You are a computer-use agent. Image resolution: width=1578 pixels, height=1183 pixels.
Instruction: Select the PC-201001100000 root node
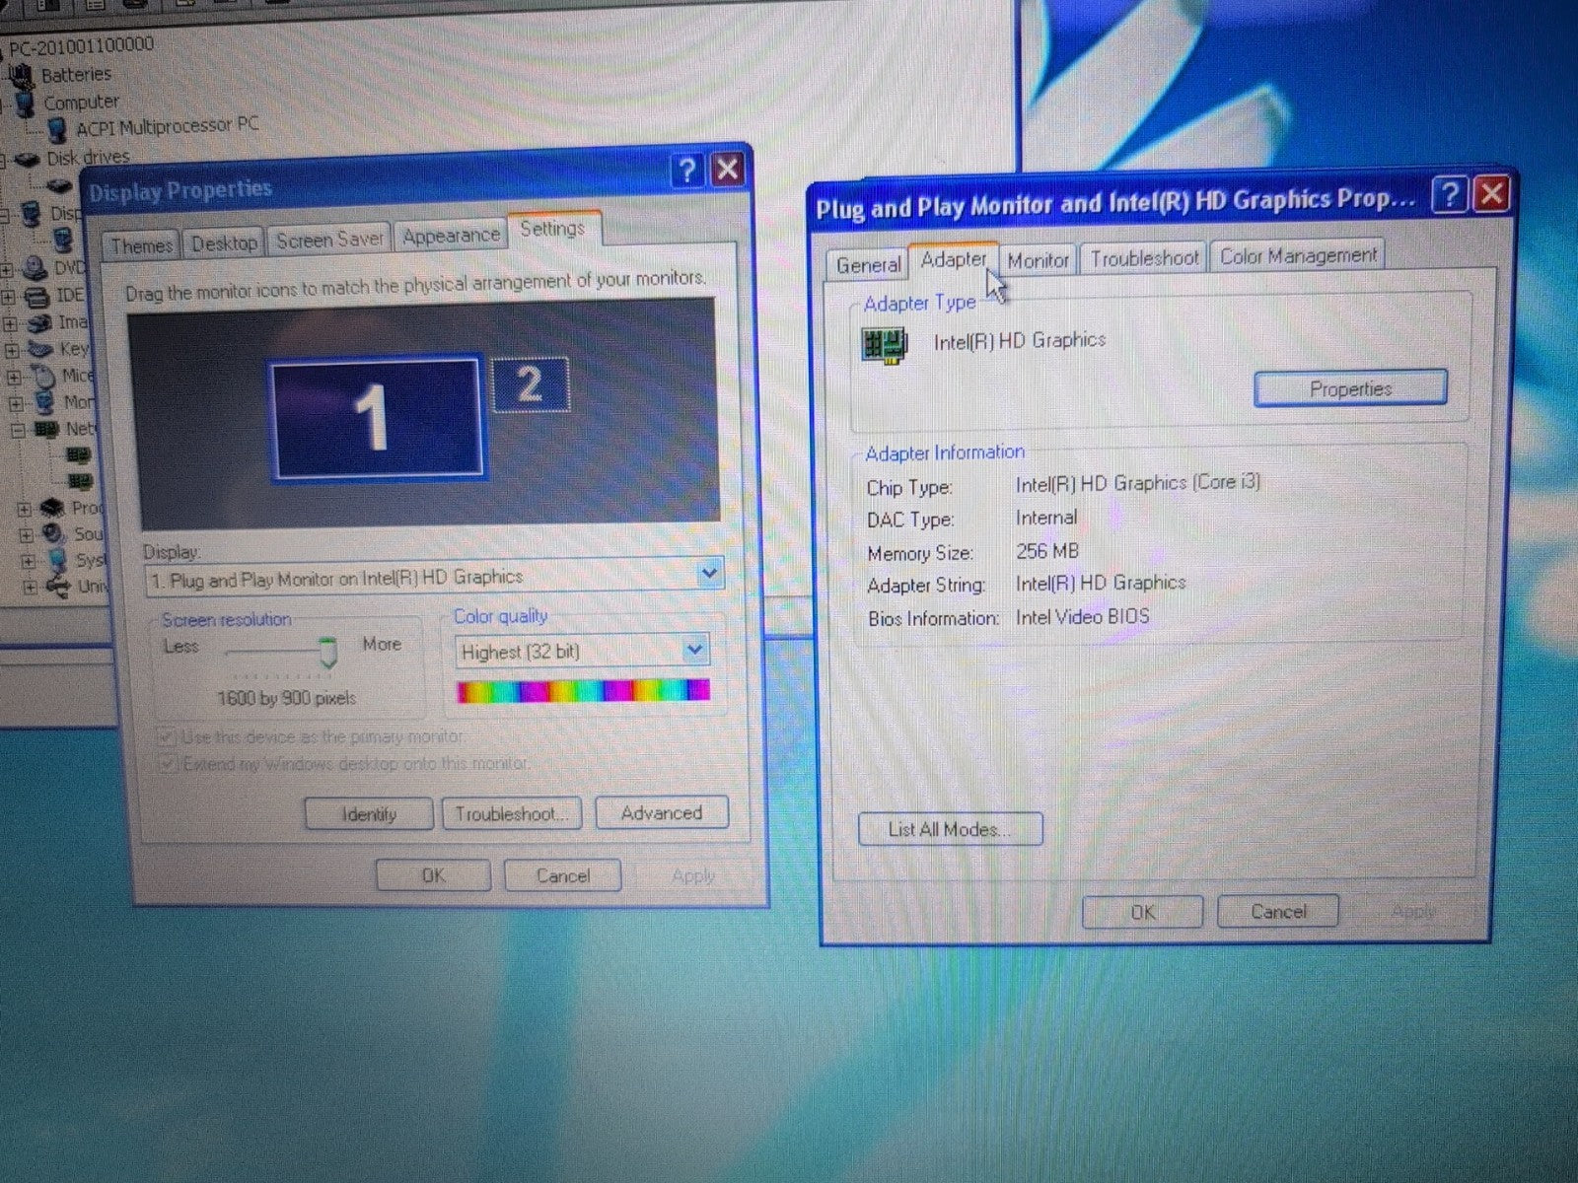pyautogui.click(x=82, y=45)
